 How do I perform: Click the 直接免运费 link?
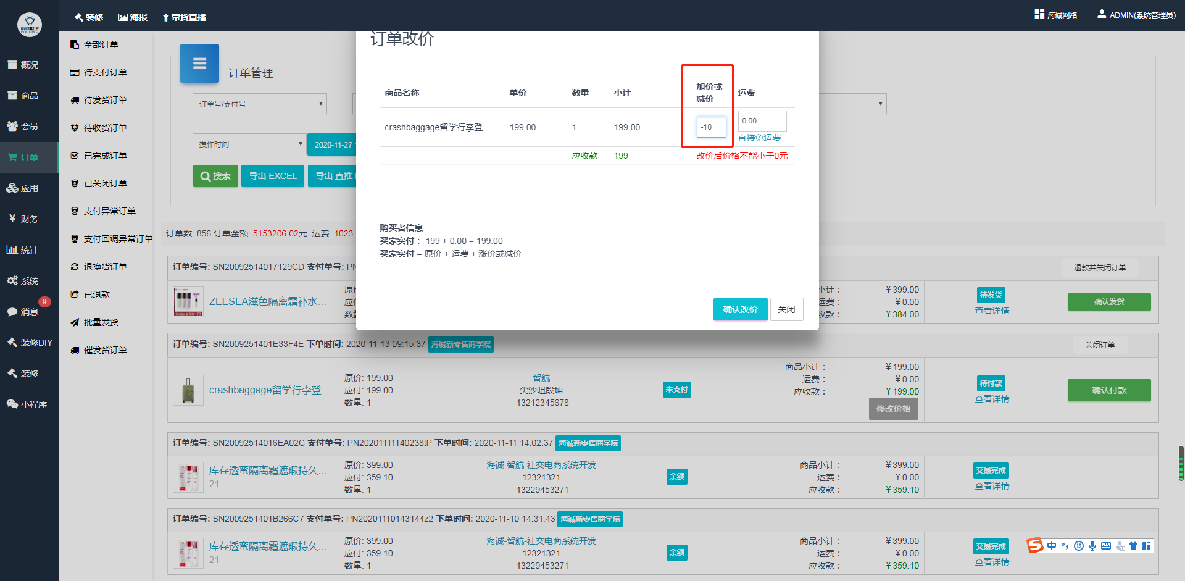(x=759, y=138)
